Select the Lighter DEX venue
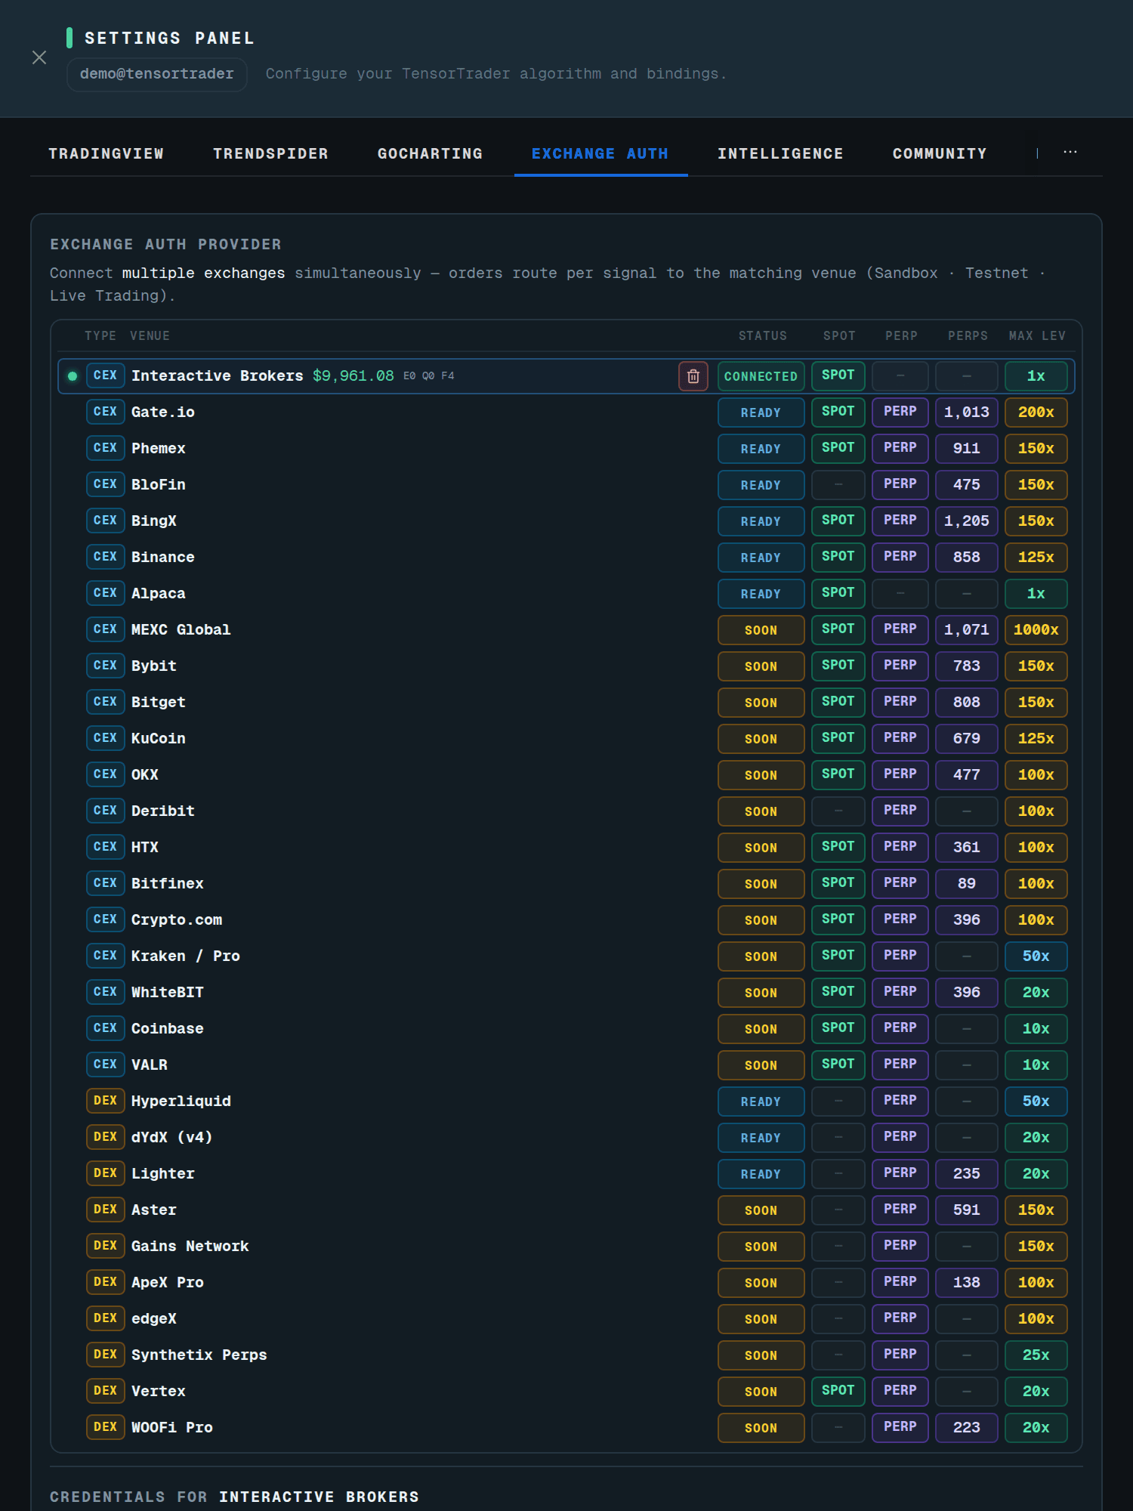 [x=566, y=1174]
